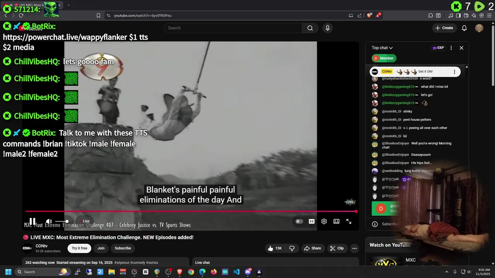The width and height of the screenshot is (495, 278).
Task: Click the video progress bar
Action: pos(191,211)
